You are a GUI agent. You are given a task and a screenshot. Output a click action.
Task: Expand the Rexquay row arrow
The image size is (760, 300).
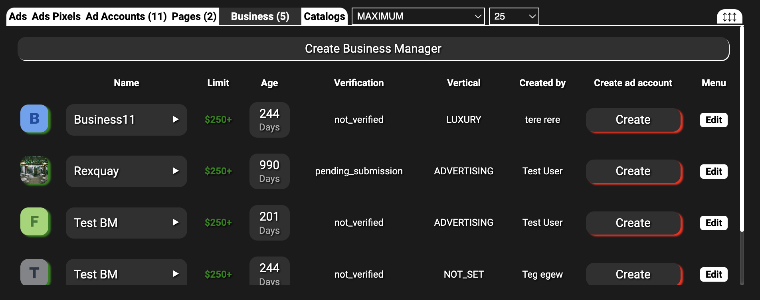[175, 171]
